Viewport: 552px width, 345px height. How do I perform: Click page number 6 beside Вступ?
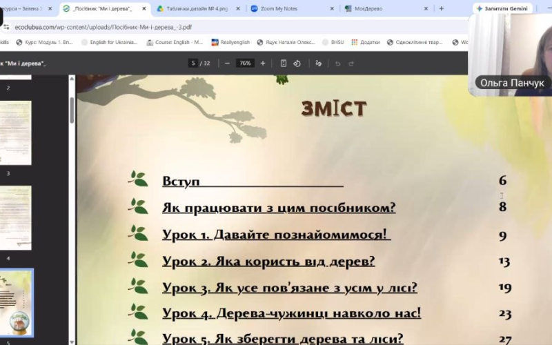click(503, 181)
